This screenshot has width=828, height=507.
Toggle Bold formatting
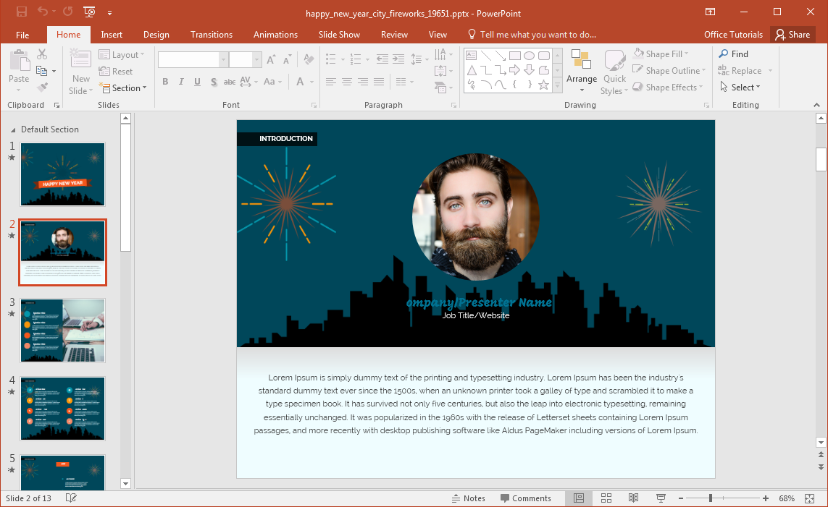point(165,82)
